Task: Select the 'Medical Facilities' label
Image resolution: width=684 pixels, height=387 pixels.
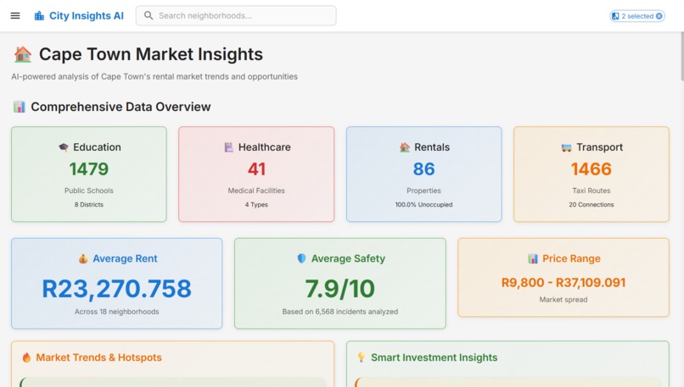Action: point(256,191)
